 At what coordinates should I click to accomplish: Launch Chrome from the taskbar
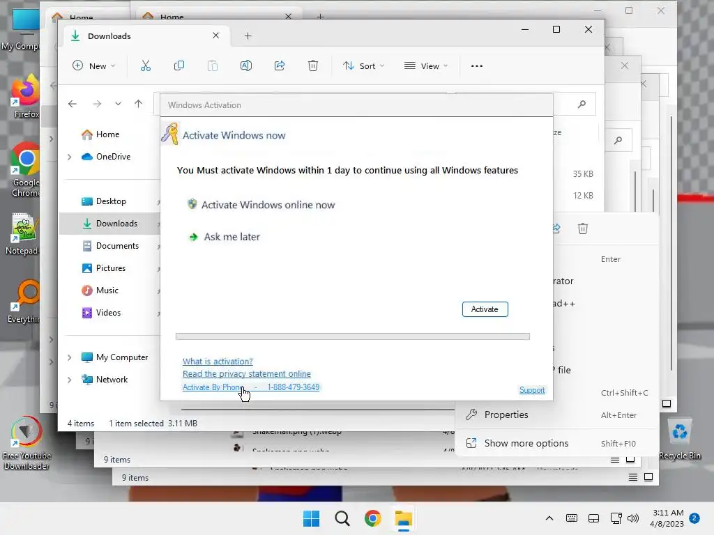372,518
